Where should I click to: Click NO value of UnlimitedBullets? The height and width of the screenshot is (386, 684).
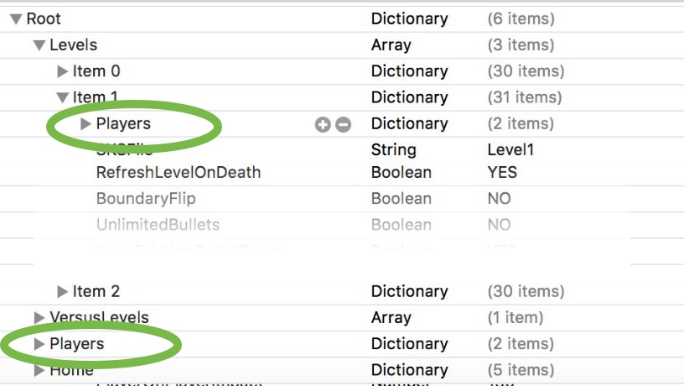pyautogui.click(x=499, y=225)
